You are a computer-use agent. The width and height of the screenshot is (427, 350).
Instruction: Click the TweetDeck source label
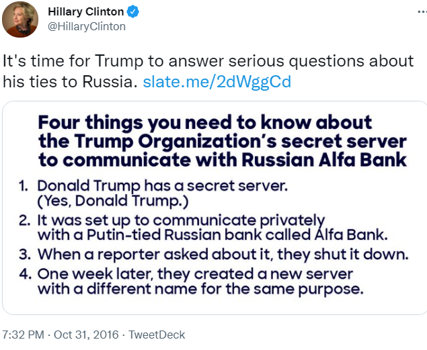coord(157,335)
